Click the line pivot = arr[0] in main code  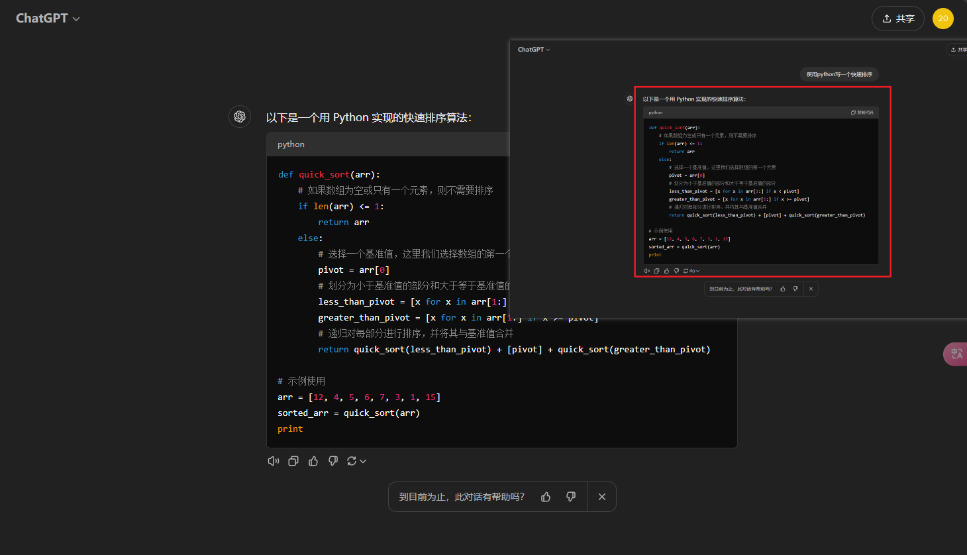354,270
